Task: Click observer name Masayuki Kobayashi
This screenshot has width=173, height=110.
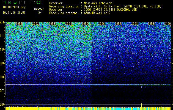Action: point(98,3)
